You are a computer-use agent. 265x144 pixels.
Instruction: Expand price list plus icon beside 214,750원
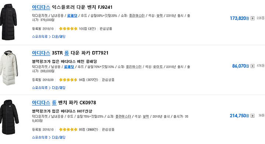pos(252,116)
